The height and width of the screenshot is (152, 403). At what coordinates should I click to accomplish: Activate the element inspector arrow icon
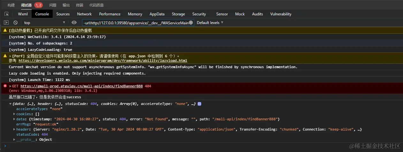(x=6, y=14)
